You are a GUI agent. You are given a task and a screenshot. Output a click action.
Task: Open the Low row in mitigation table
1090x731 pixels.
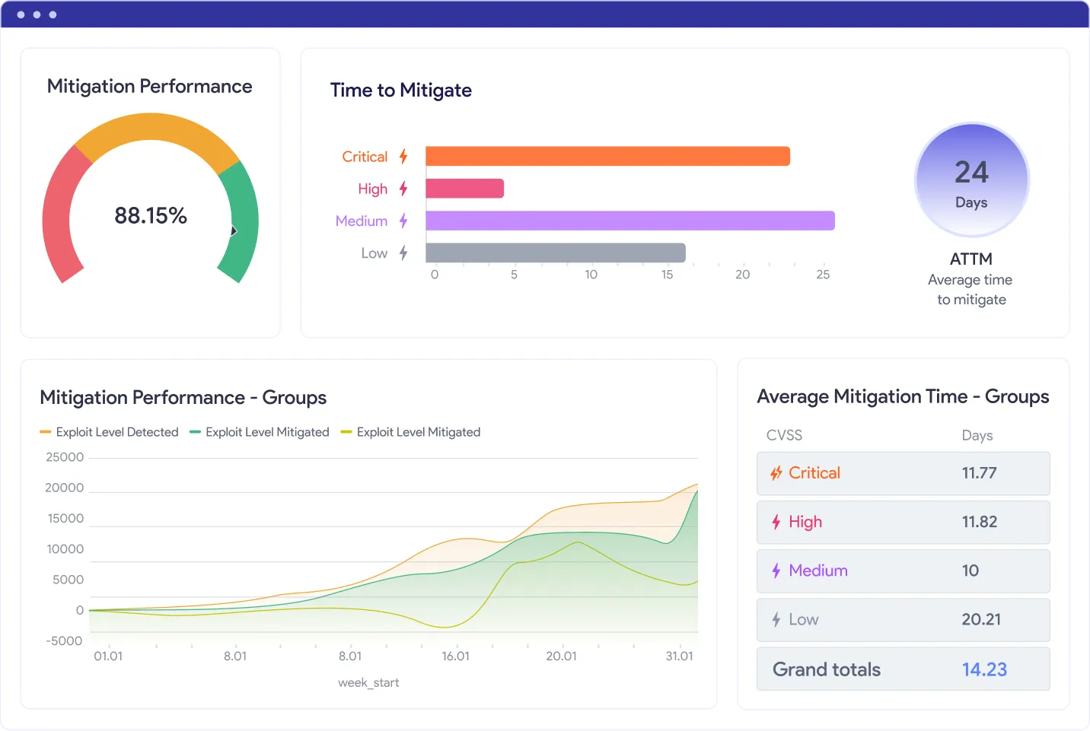pos(903,619)
